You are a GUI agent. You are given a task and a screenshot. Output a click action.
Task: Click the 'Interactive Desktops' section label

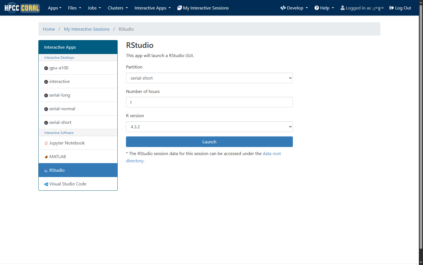pyautogui.click(x=59, y=58)
